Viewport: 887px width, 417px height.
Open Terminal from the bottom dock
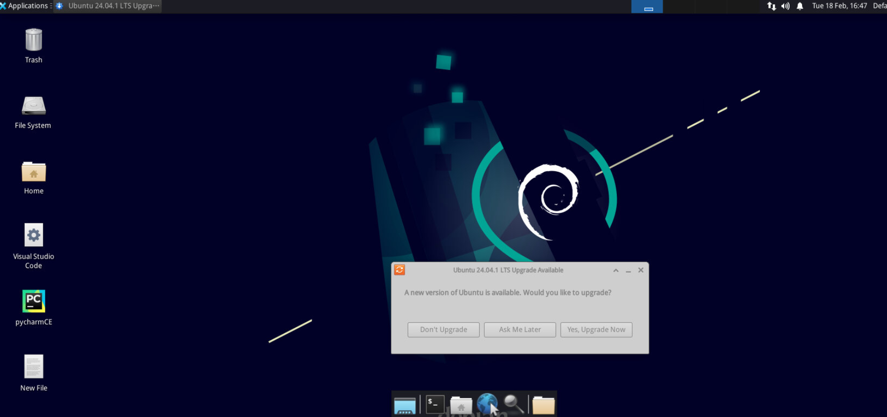click(x=435, y=404)
